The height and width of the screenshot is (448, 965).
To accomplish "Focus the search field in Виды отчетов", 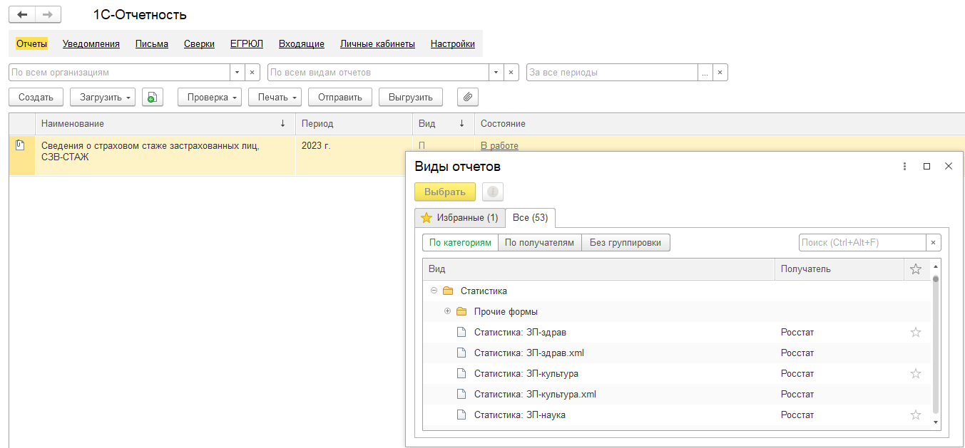I will (862, 243).
